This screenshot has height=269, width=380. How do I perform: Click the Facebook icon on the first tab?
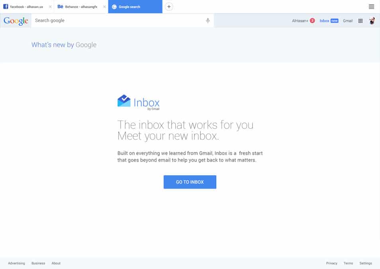click(x=5, y=6)
